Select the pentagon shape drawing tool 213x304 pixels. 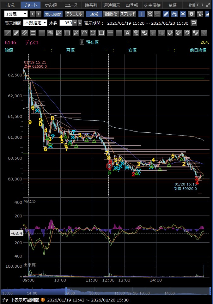(84, 33)
